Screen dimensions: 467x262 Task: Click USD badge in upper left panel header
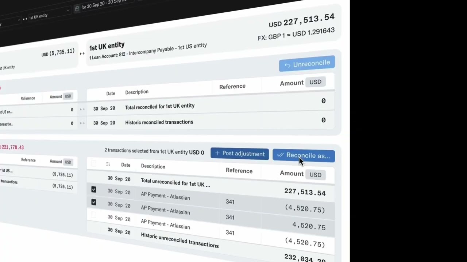pos(68,96)
